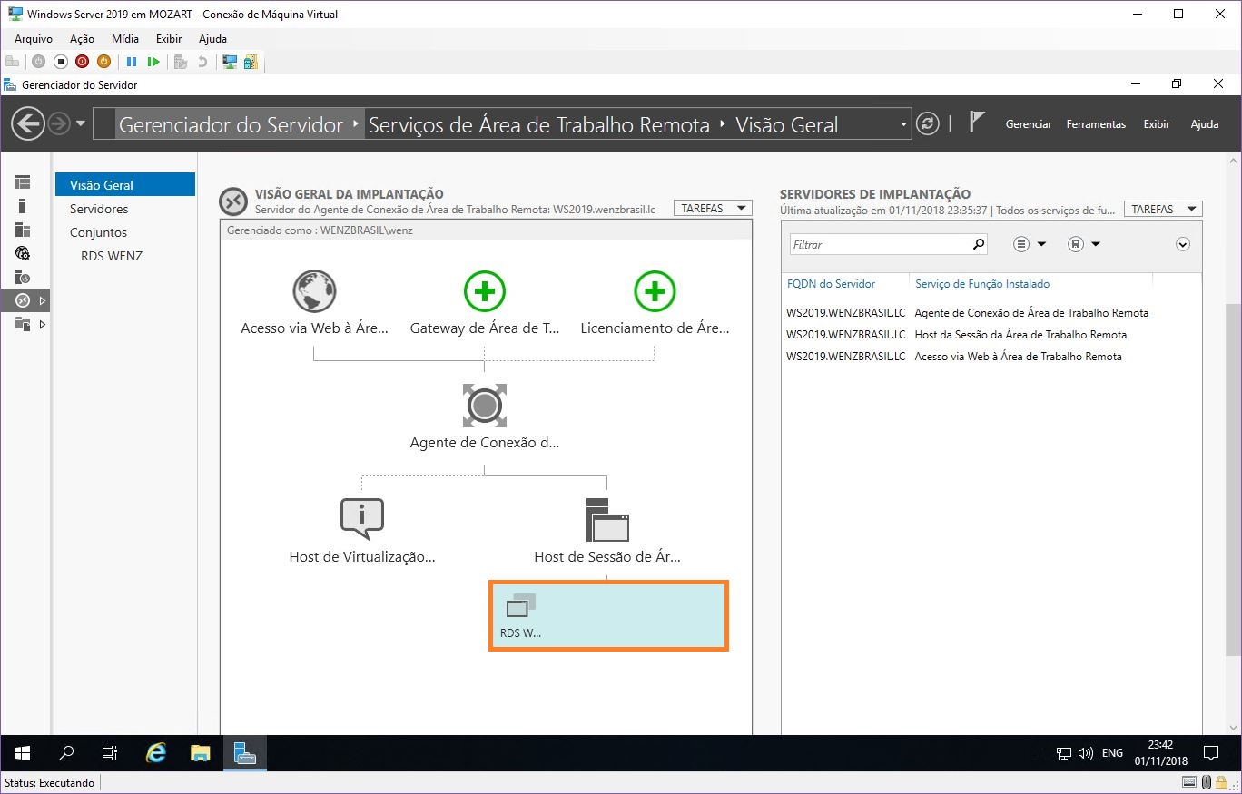This screenshot has height=794, width=1242.
Task: Select the Remote Desktop Services sidebar icon
Action: 23,300
